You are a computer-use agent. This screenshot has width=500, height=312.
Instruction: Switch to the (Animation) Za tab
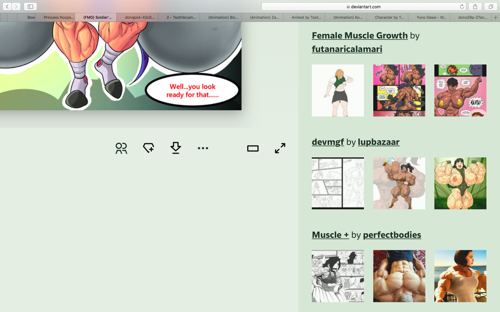pos(262,17)
